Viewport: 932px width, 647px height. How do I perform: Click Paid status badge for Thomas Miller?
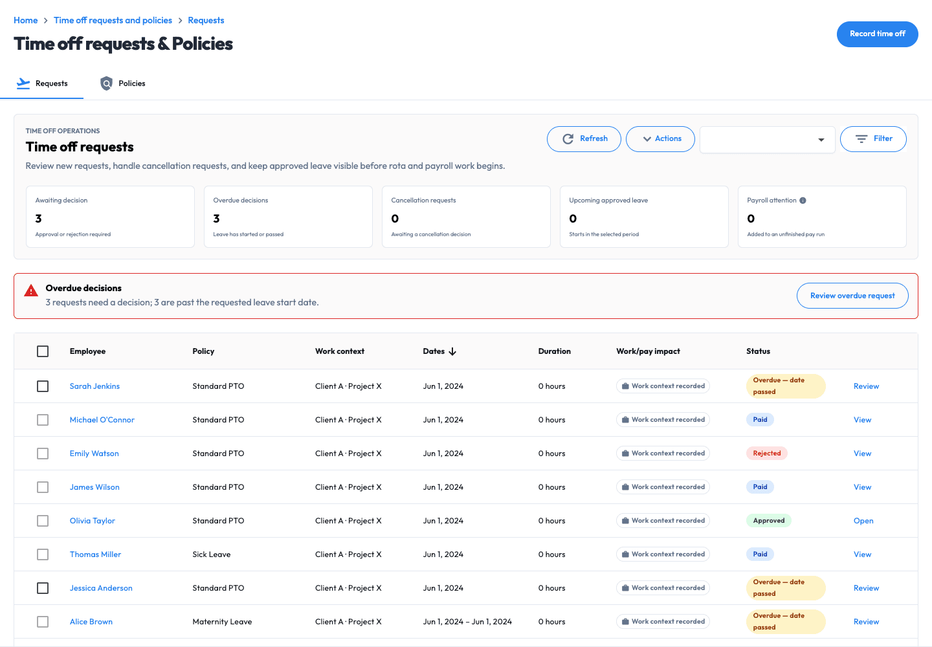pos(760,554)
